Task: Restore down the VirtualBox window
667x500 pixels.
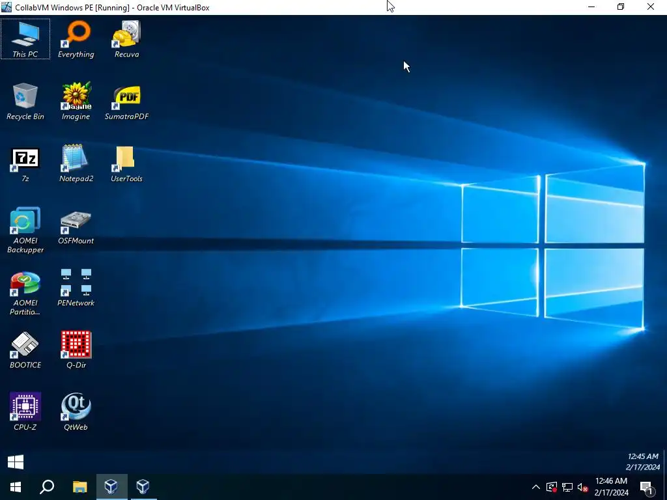Action: pyautogui.click(x=621, y=7)
